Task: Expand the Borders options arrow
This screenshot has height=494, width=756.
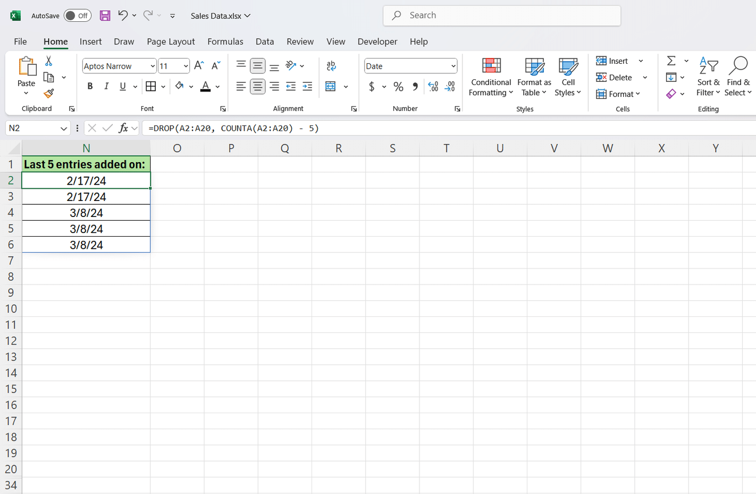Action: (163, 86)
